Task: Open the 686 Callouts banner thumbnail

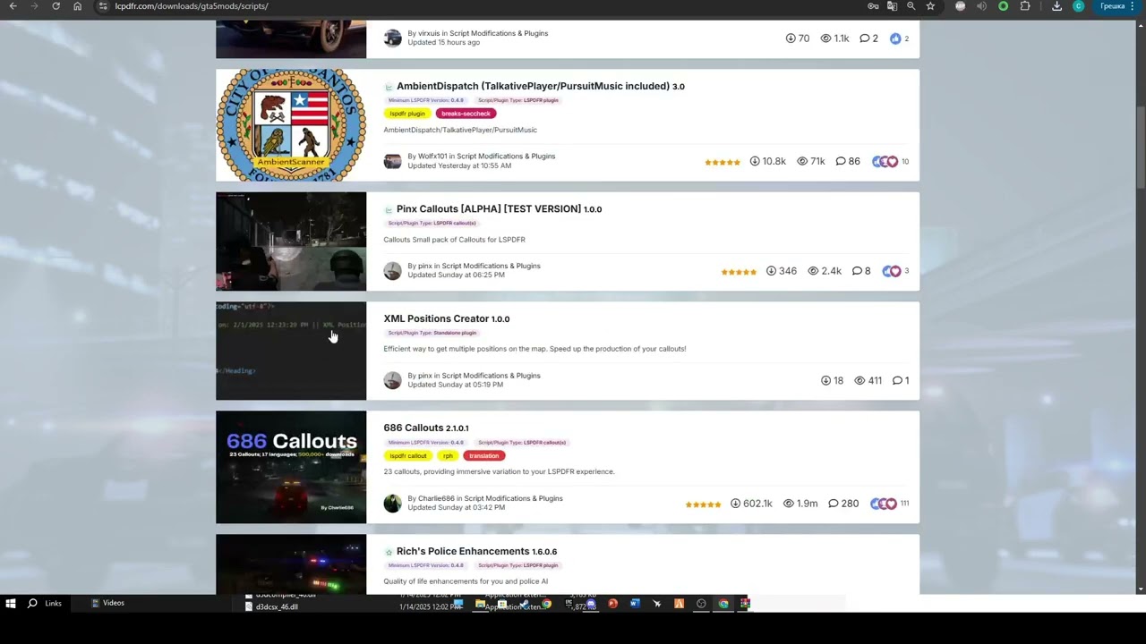Action: tap(291, 467)
